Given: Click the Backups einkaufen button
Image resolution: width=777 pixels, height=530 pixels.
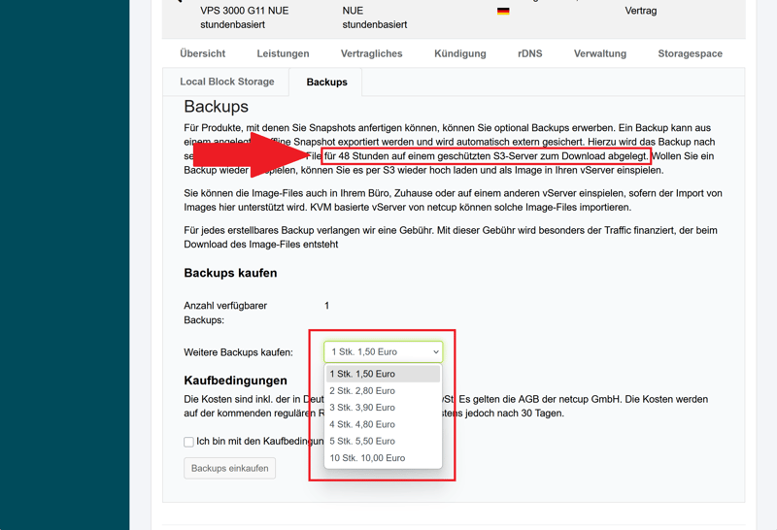Looking at the screenshot, I should coord(229,468).
